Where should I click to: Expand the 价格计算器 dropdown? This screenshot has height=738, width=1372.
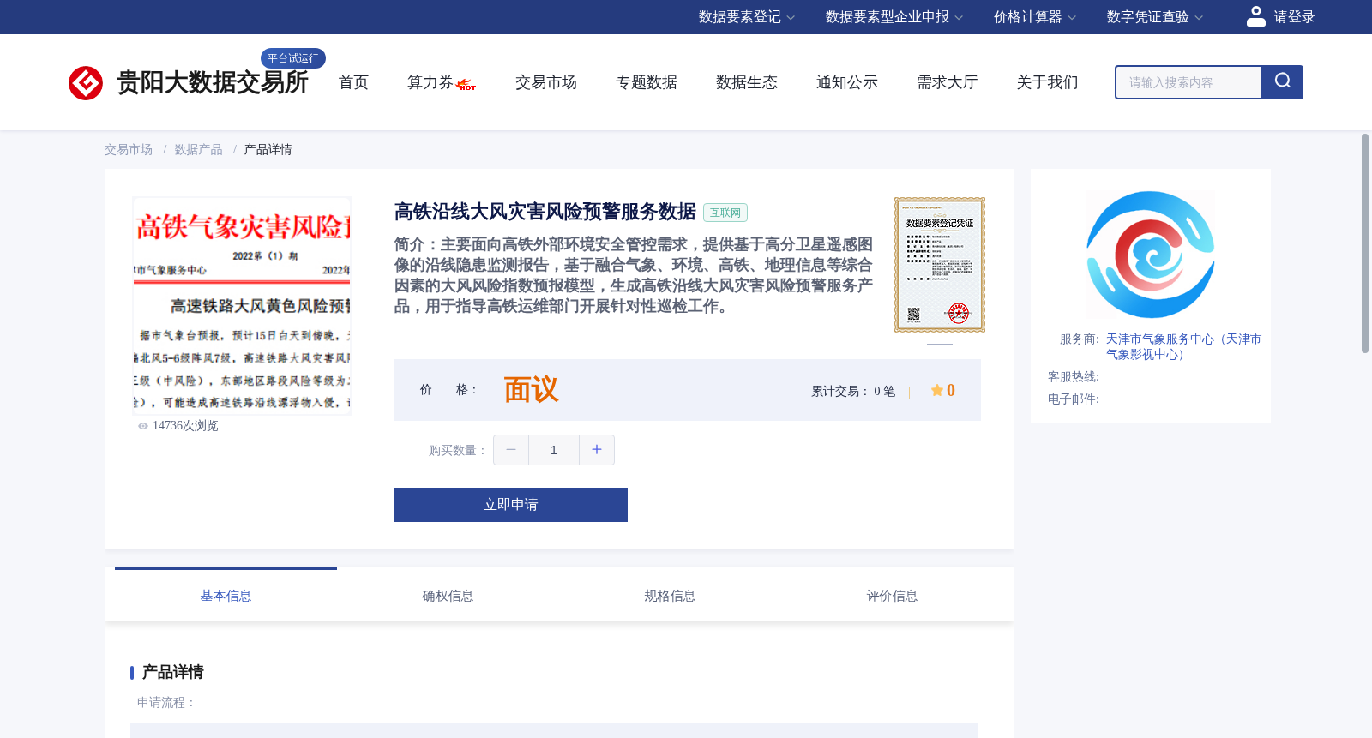[x=1035, y=17]
